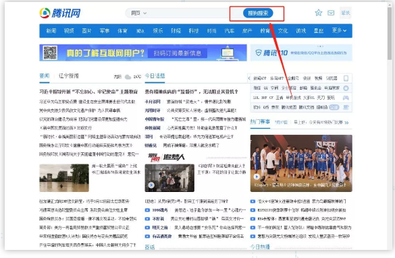This screenshot has width=395, height=258.
Task: Open 新闻 in the blue navigation bar
Action: [51, 30]
